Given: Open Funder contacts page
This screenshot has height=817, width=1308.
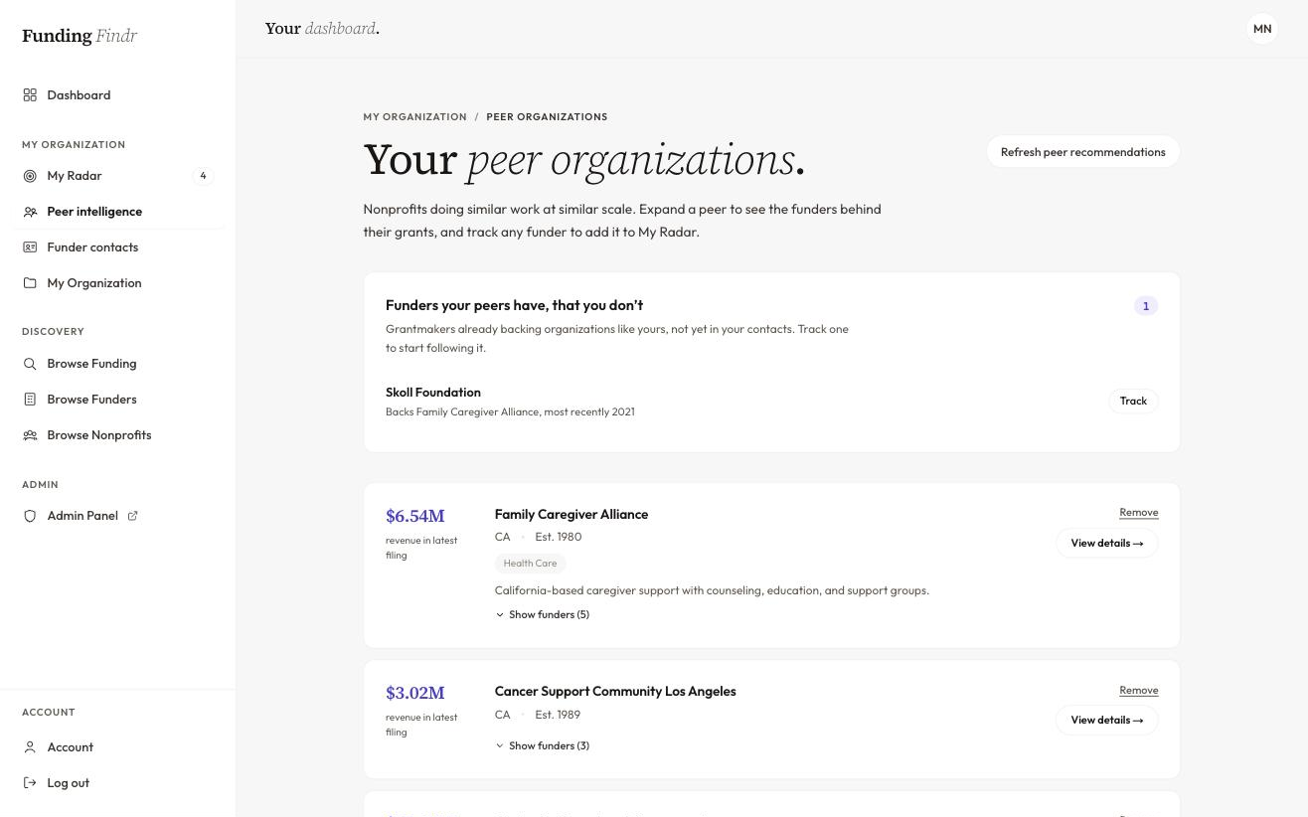Looking at the screenshot, I should 118,247.
